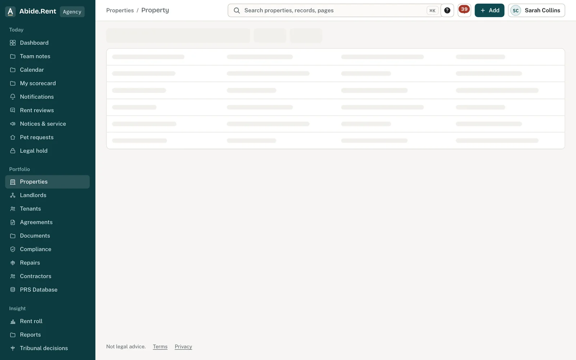Click the Properties breadcrumb
This screenshot has height=360, width=576.
[120, 10]
